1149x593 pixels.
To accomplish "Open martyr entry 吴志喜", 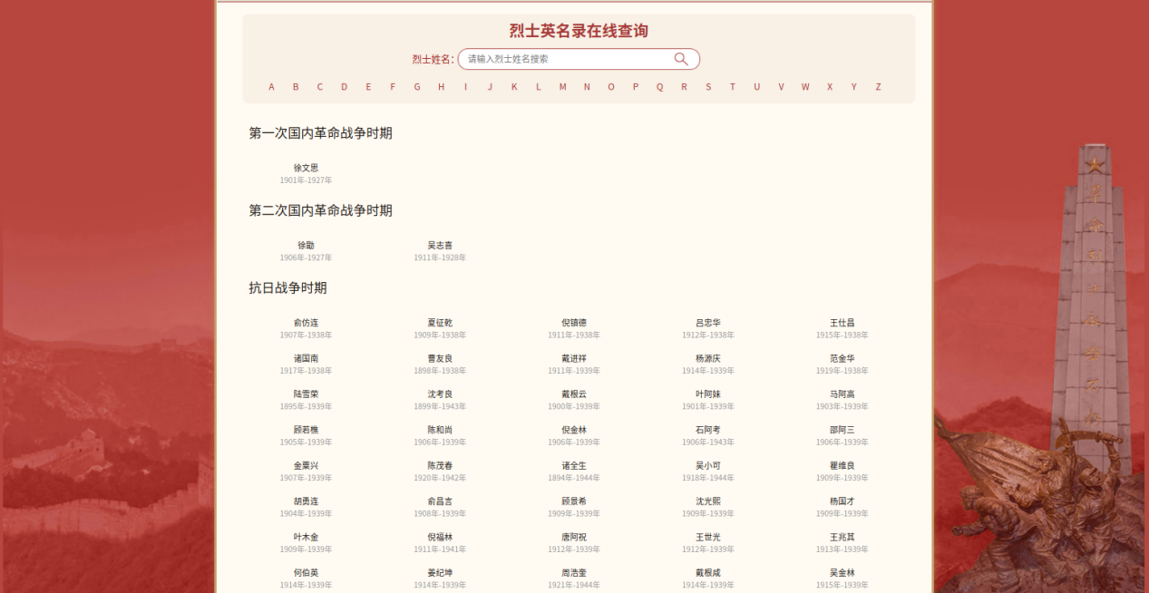I will click(x=440, y=245).
